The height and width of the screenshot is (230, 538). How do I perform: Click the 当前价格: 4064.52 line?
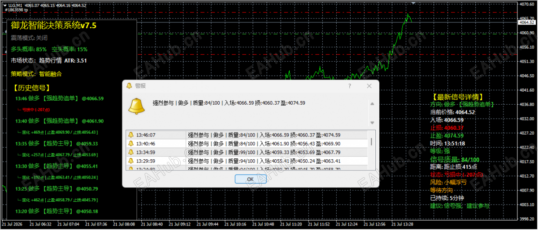(452, 112)
